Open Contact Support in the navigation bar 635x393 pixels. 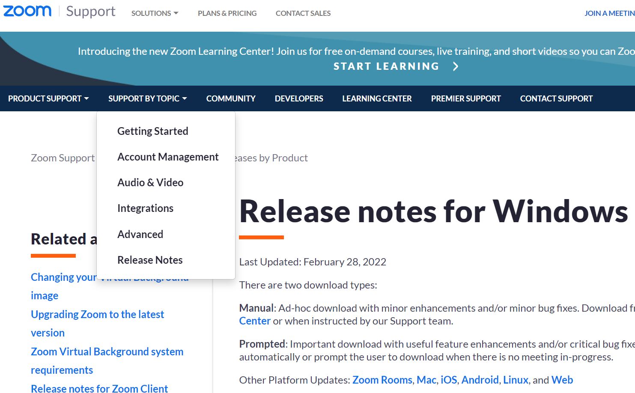[x=556, y=98]
